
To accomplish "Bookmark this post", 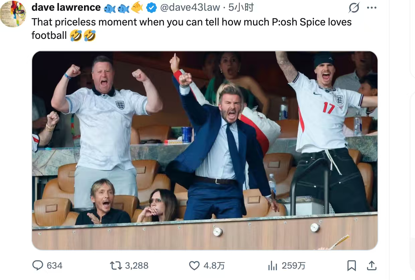I will point(351,266).
